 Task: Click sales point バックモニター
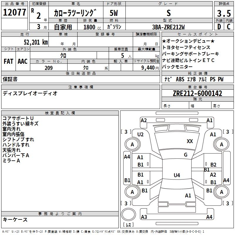click(x=177, y=67)
